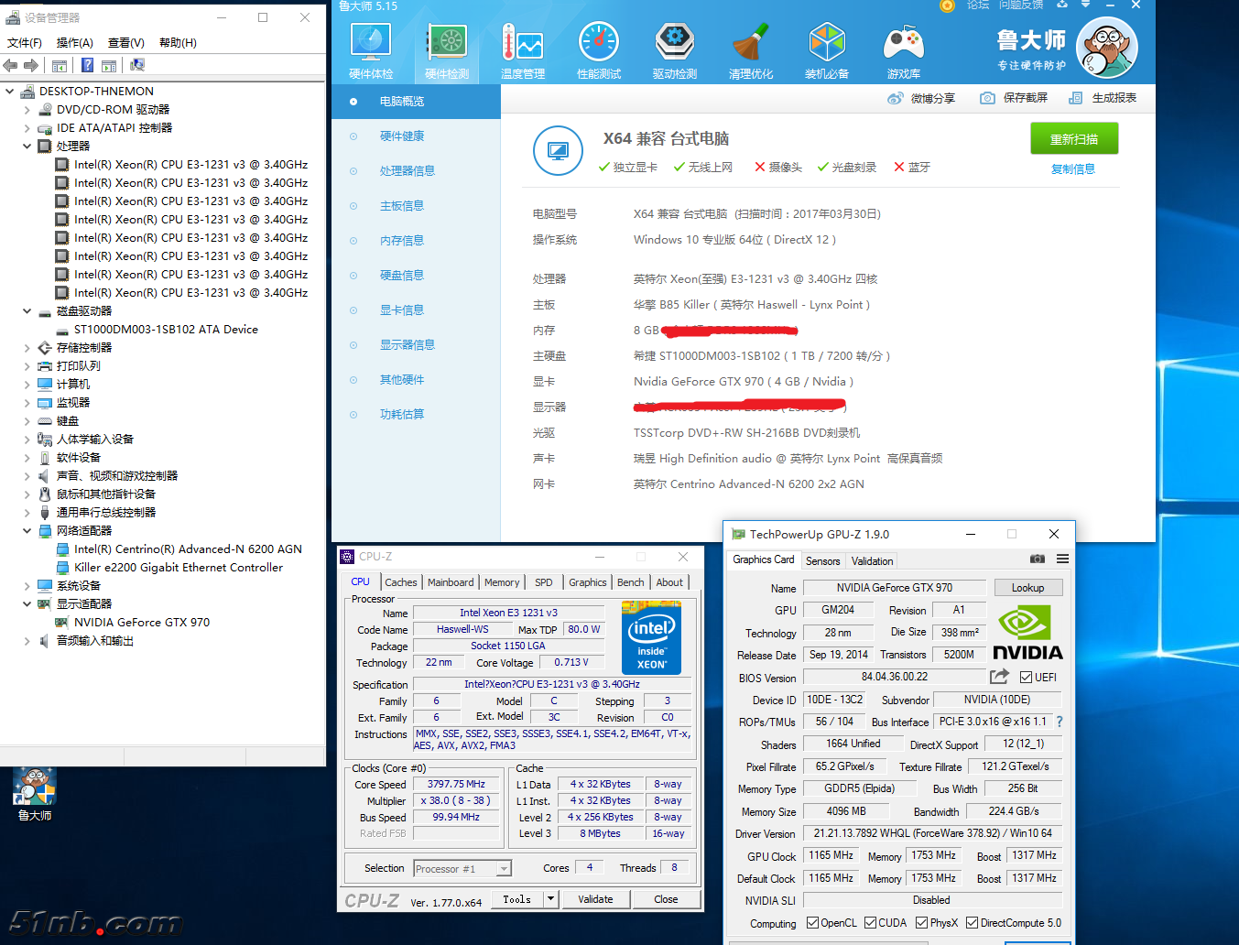Toggle the OpenCL checkbox
The height and width of the screenshot is (945, 1239).
point(812,923)
